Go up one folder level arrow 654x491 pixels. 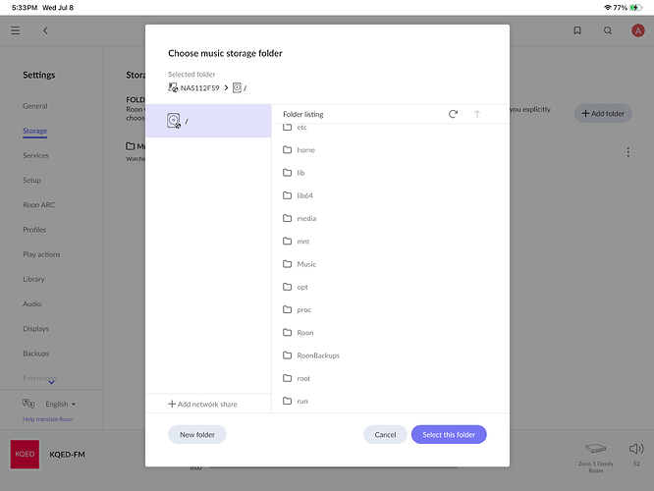[x=477, y=114]
